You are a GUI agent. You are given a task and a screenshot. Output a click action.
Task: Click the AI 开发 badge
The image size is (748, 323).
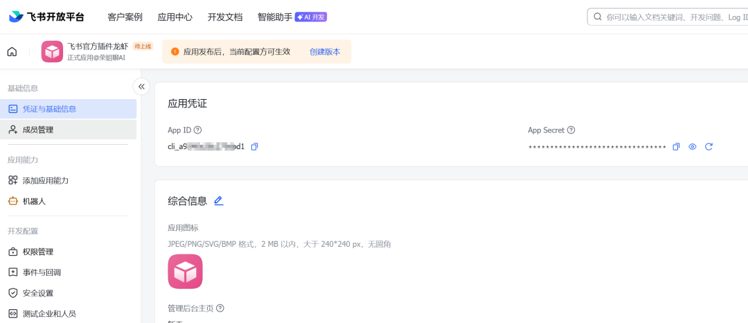point(311,17)
